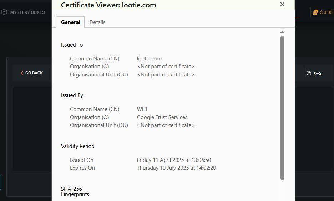
Task: Click the certificate viewer scrollbar thumb
Action: [x=282, y=107]
